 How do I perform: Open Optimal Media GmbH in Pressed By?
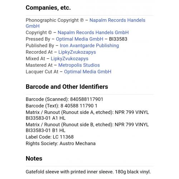tap(79, 39)
